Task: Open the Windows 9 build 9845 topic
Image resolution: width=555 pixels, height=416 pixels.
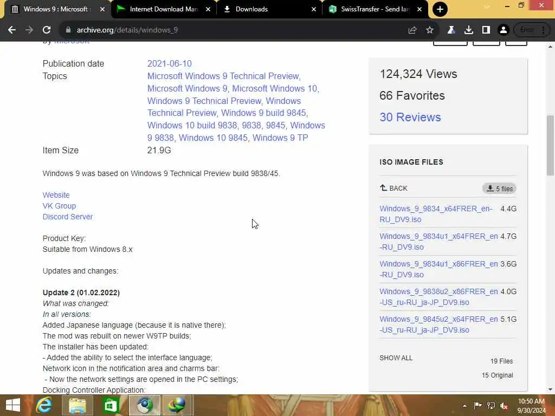Action: coord(263,113)
